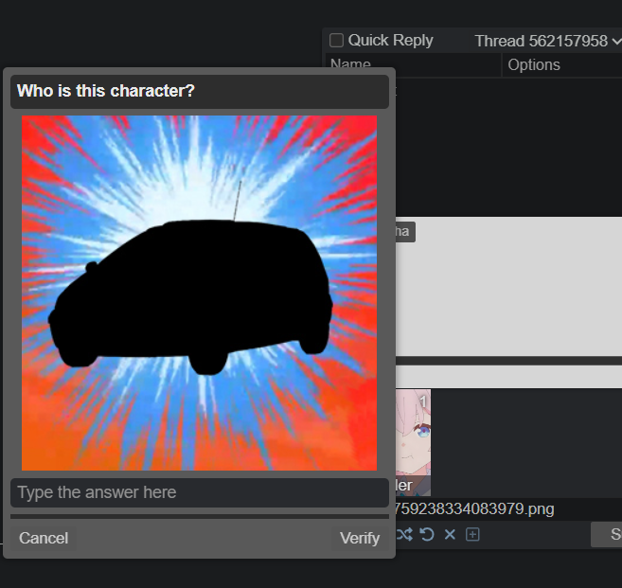Image resolution: width=622 pixels, height=588 pixels.
Task: Click the 'Type the answer here' field
Action: pos(200,492)
